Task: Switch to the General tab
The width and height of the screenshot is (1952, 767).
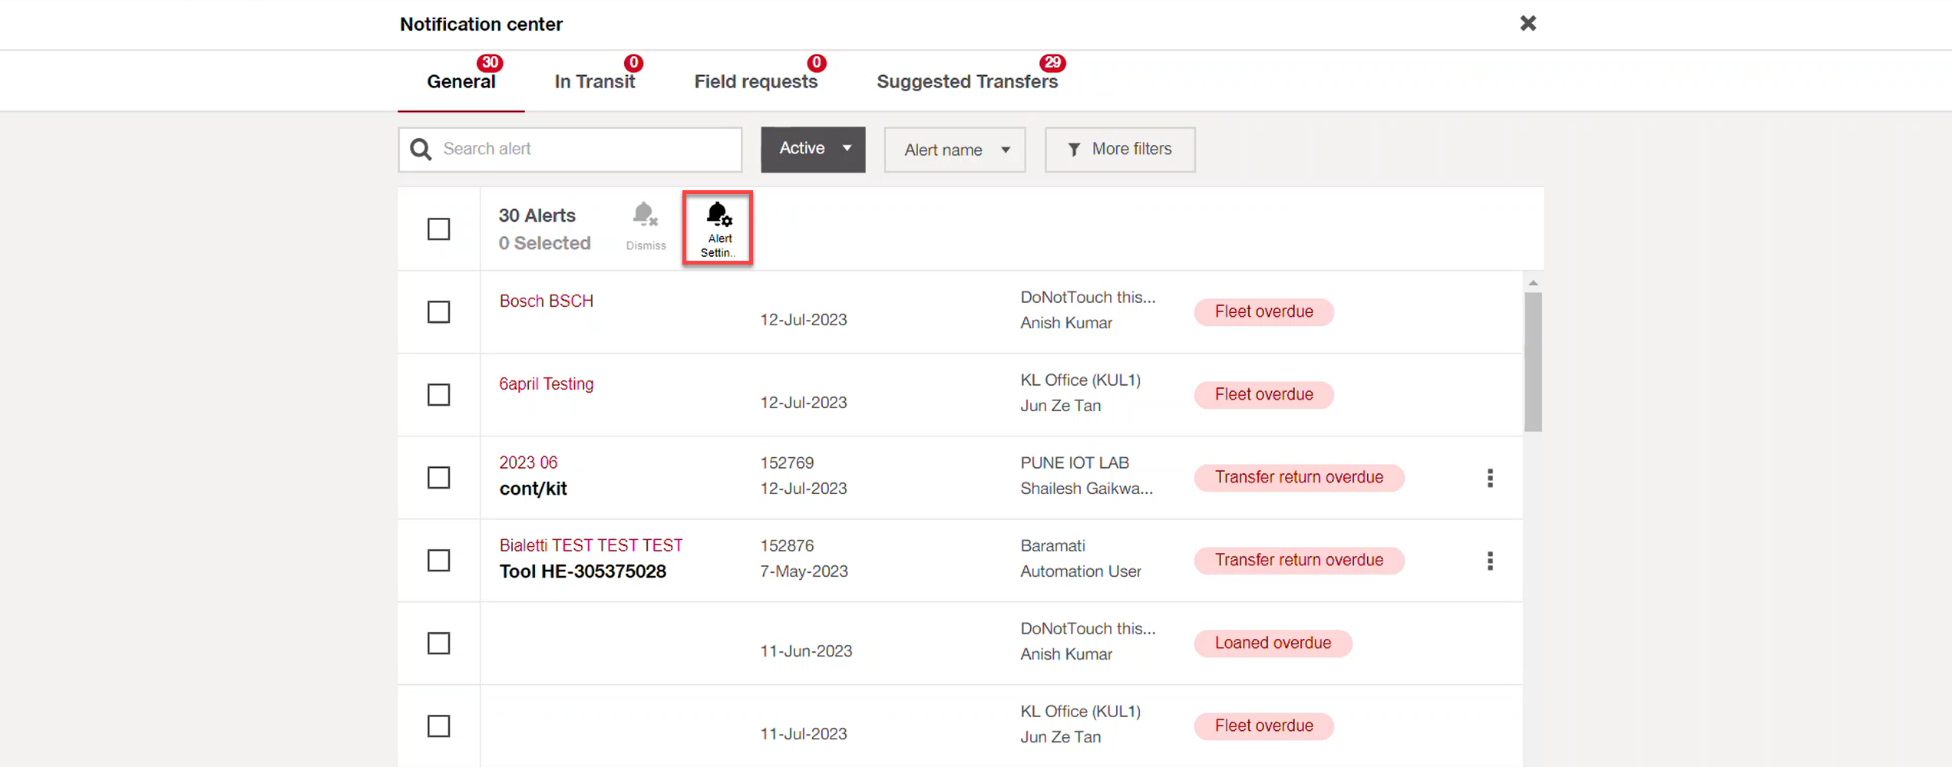Action: click(461, 82)
